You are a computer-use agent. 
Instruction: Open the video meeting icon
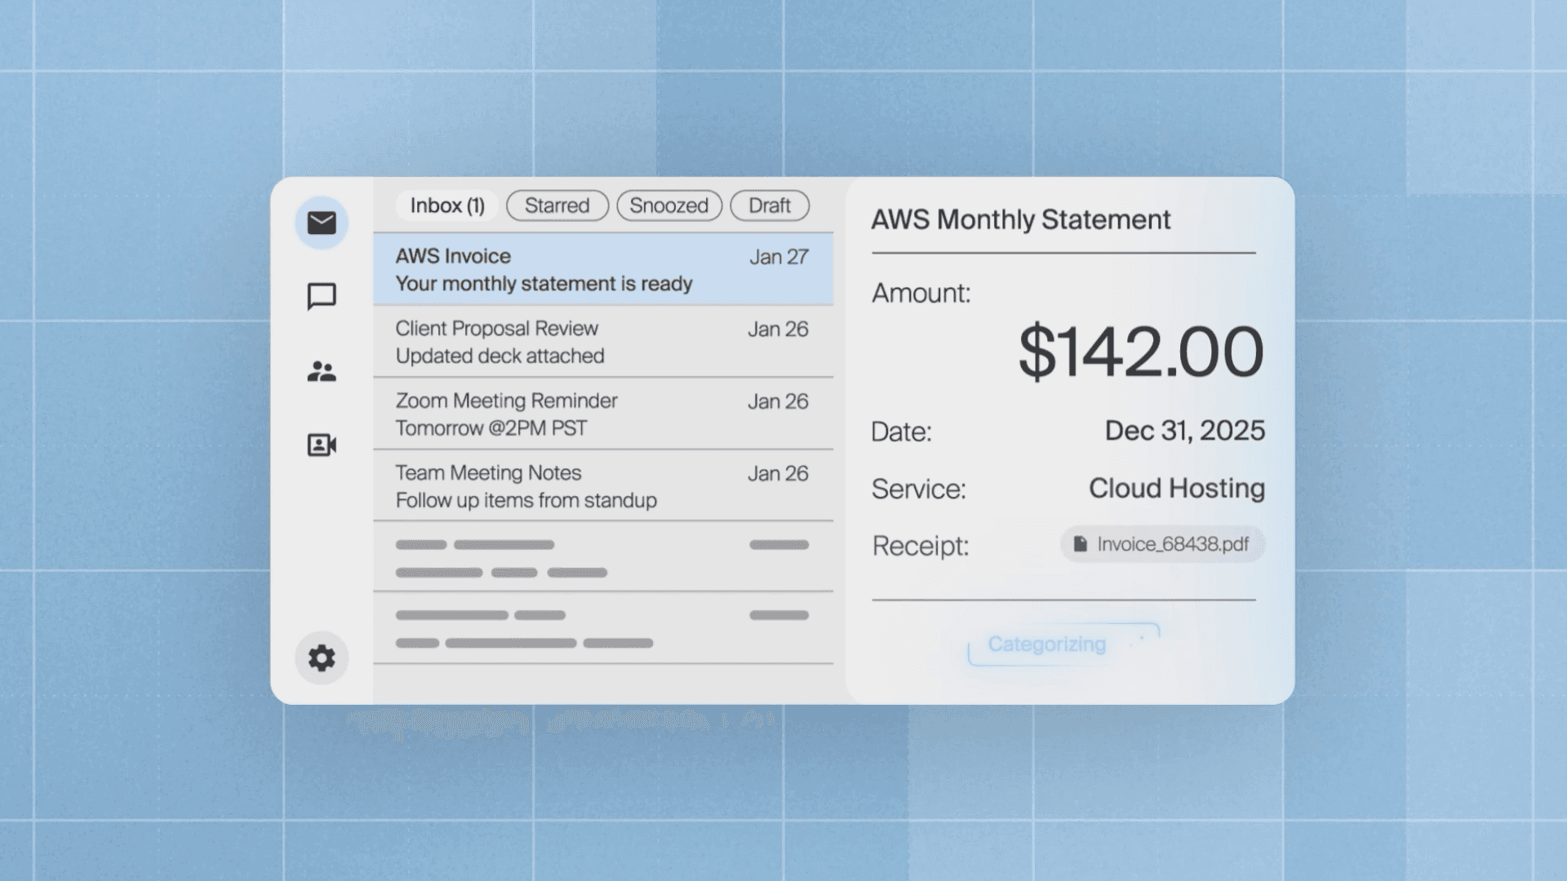[x=322, y=445]
